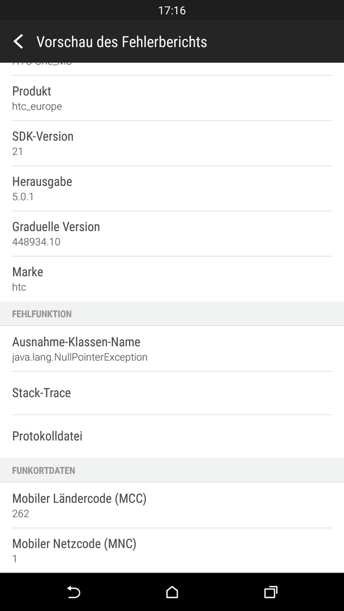The height and width of the screenshot is (611, 344).
Task: Select the Ausnahme-Klassen-Name item
Action: click(172, 348)
